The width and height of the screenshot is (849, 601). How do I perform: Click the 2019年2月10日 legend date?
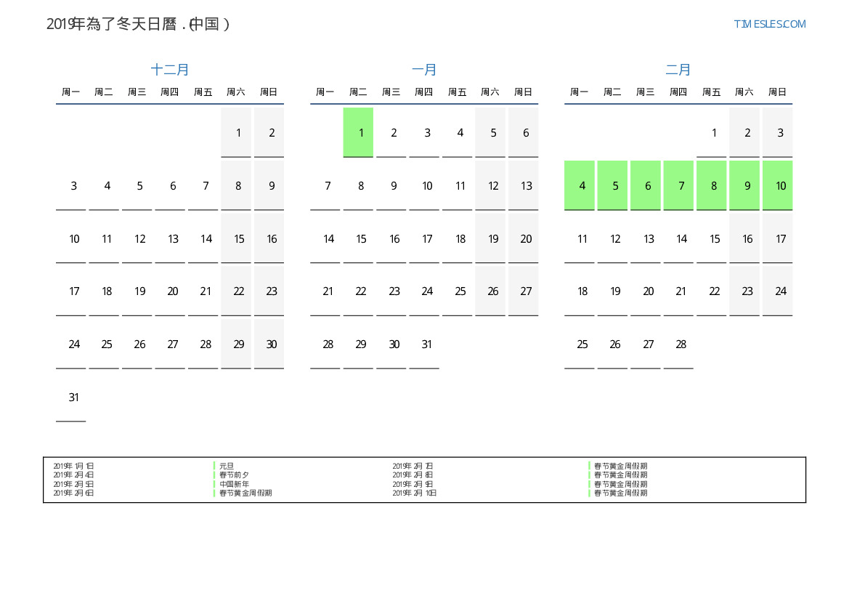point(415,493)
